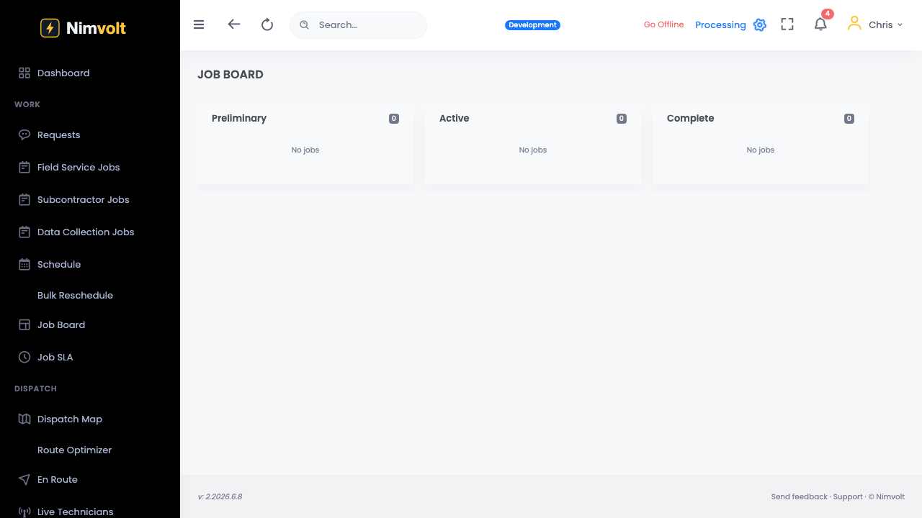
Task: Toggle the hamburger sidebar menu icon
Action: (x=199, y=24)
